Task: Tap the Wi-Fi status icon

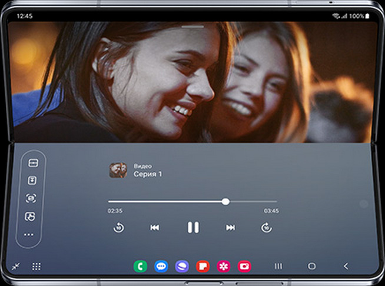Action: coord(336,16)
